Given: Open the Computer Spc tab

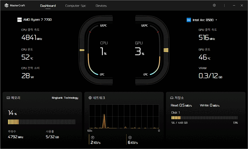Looking at the screenshot, I should 76,6.
